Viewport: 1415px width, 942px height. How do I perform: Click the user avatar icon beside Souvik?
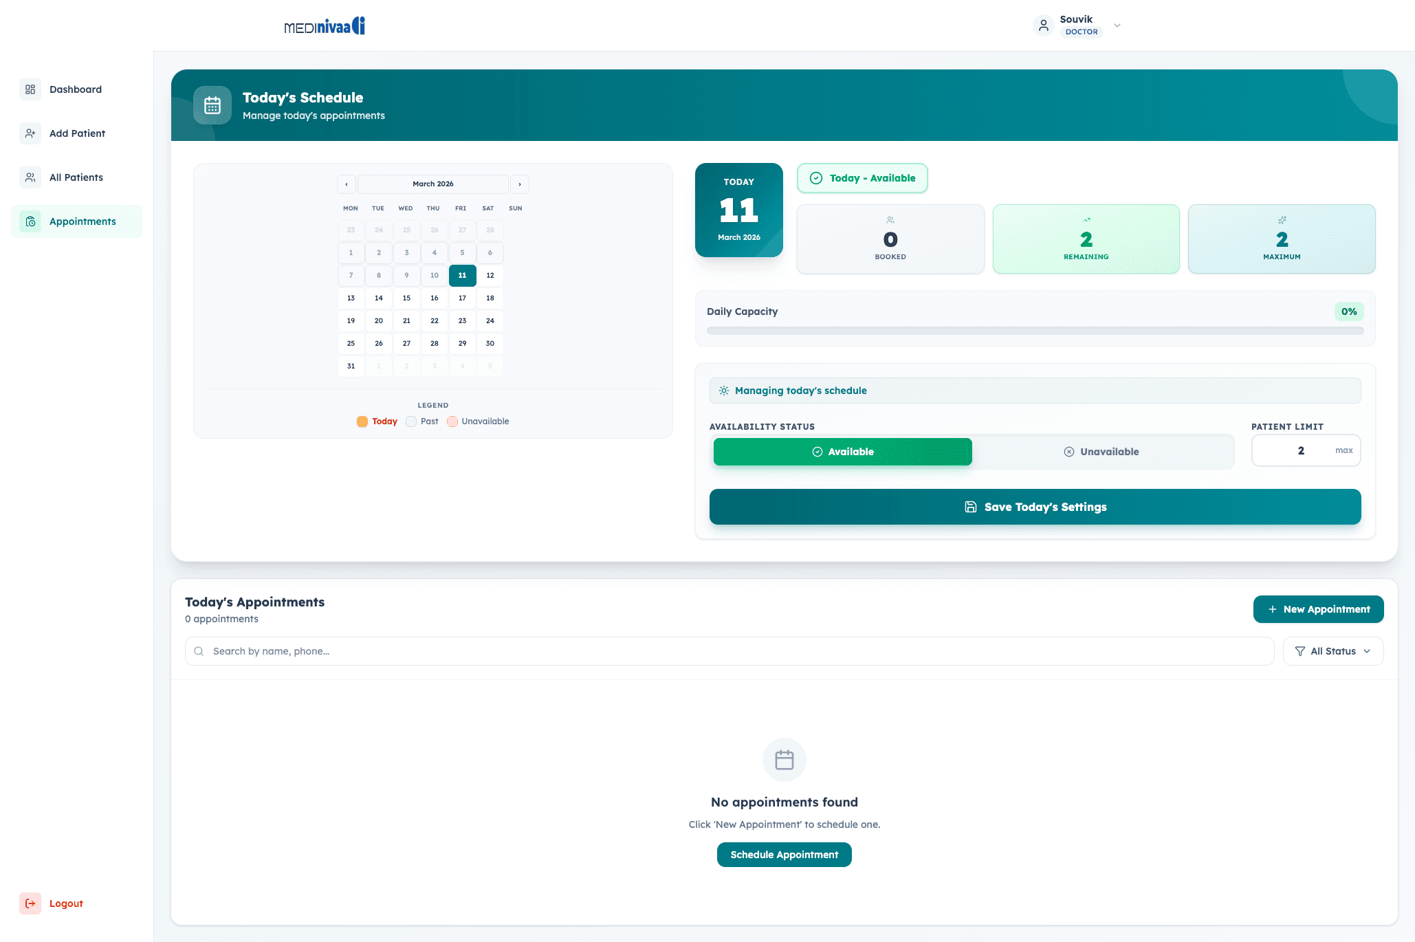point(1043,25)
